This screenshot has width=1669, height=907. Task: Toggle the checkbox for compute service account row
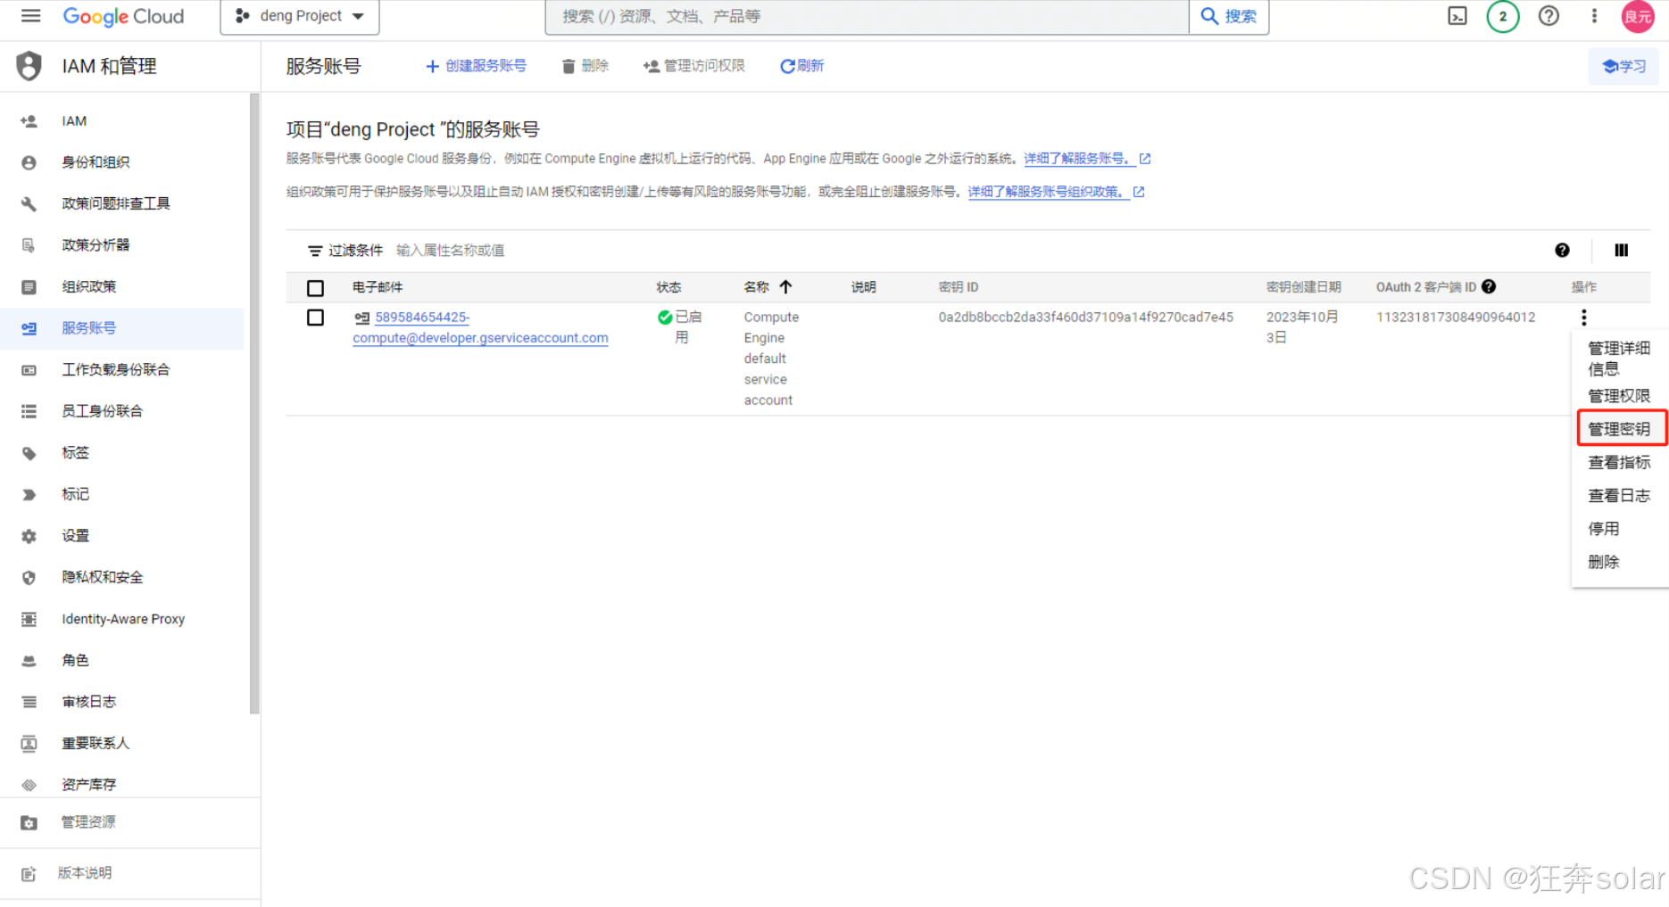[315, 317]
